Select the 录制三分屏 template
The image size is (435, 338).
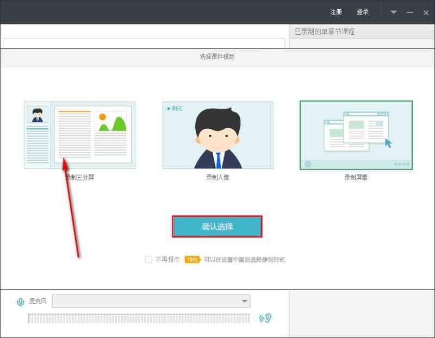click(x=79, y=135)
